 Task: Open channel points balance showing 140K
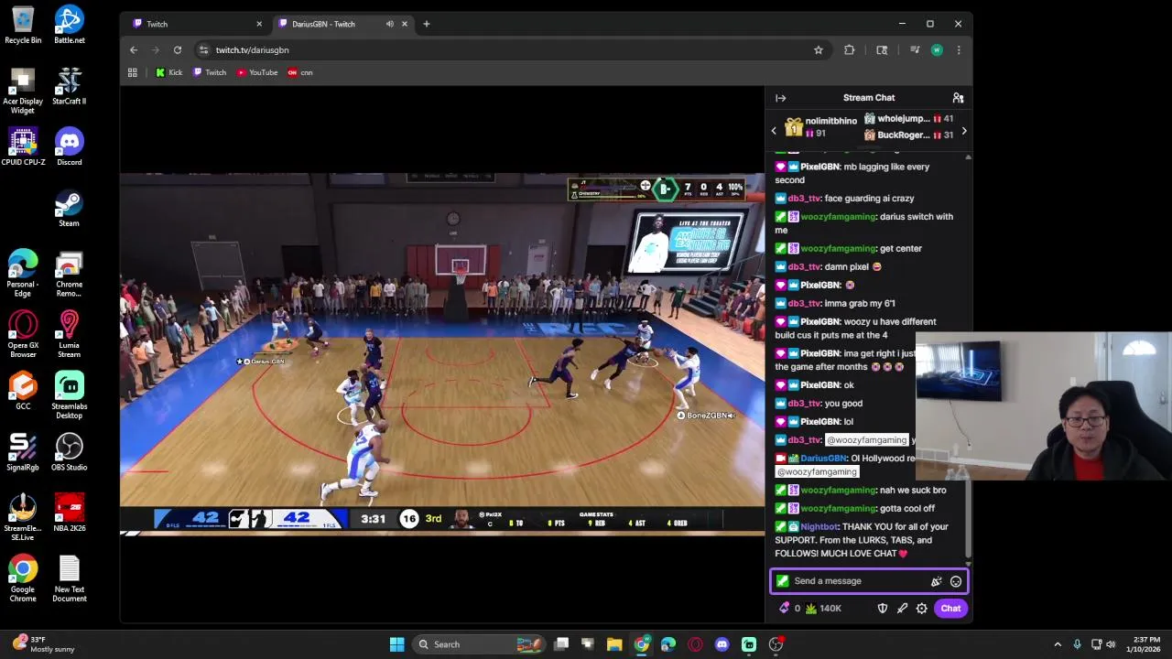pos(824,609)
